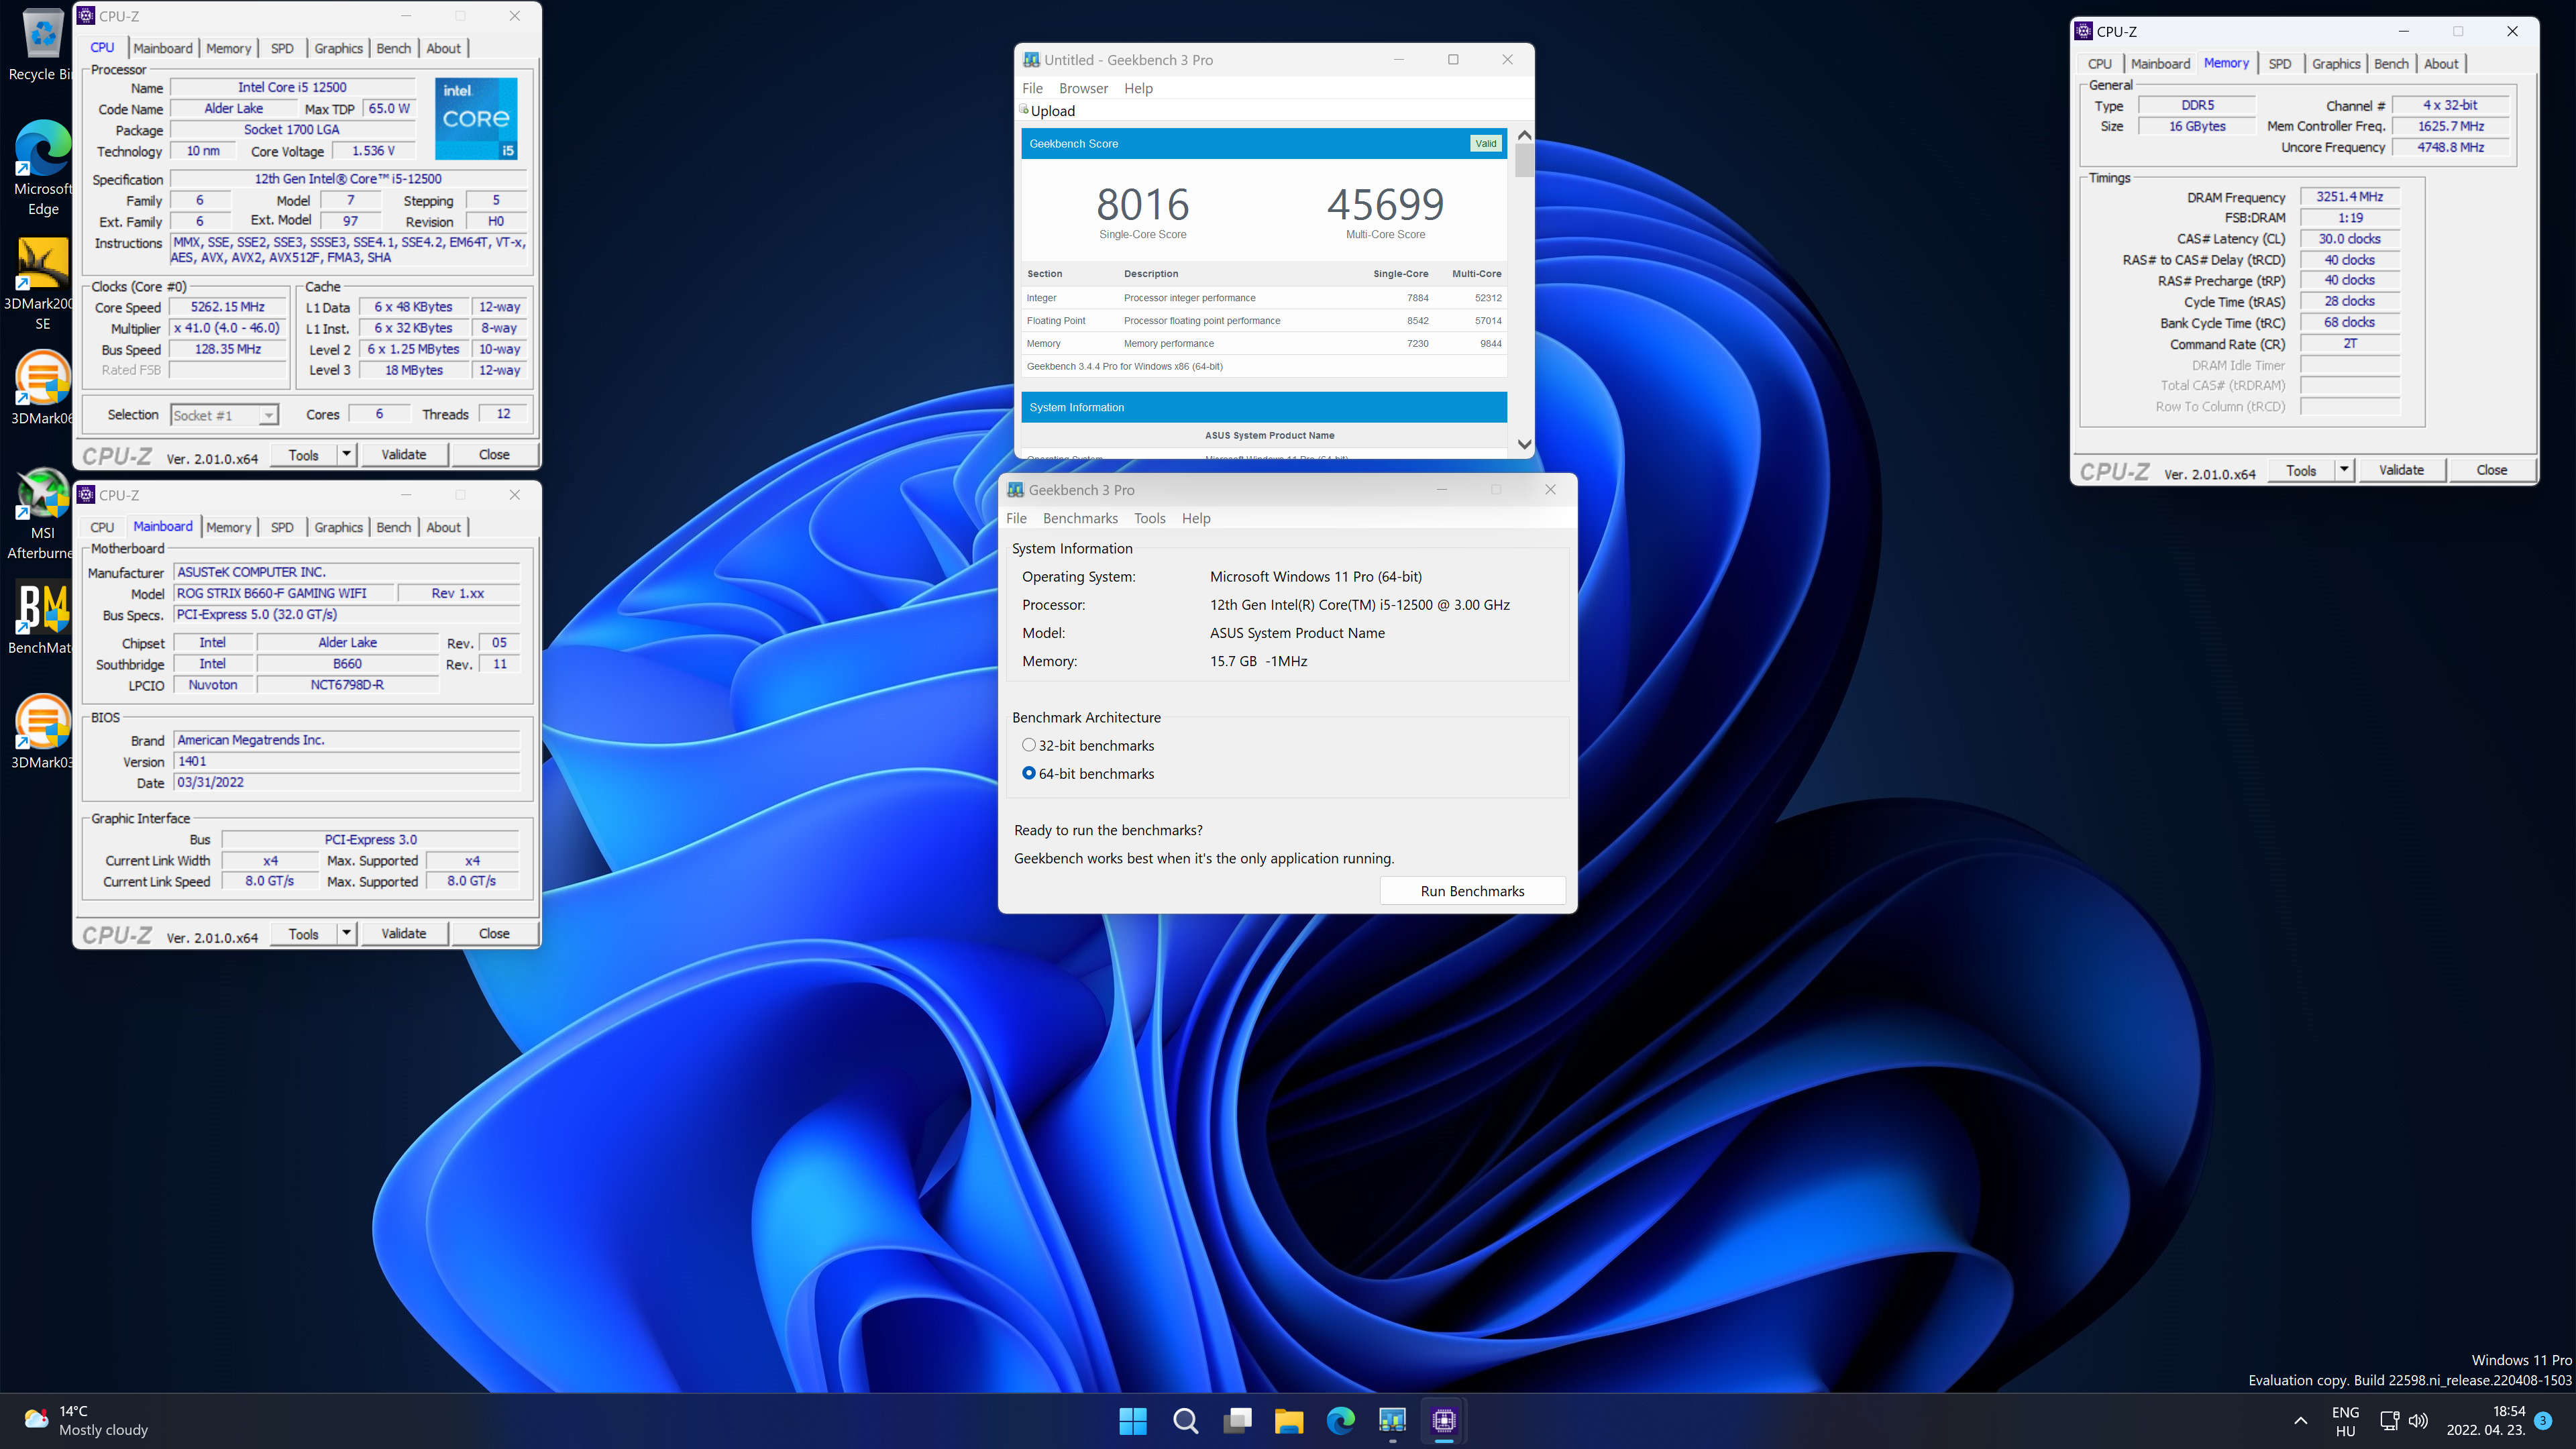Open the volume tray icon
The width and height of the screenshot is (2576, 1449).
click(2418, 1420)
